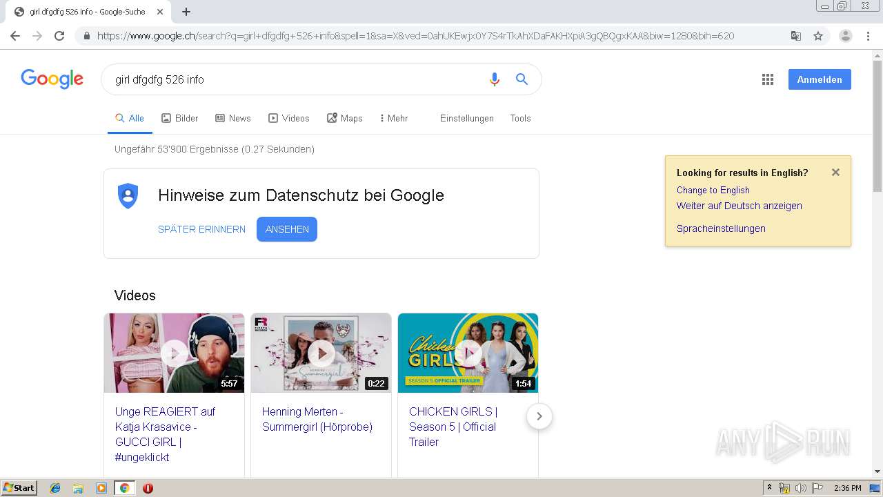The image size is (883, 497).
Task: Switch to the Videos tab
Action: pyautogui.click(x=288, y=118)
